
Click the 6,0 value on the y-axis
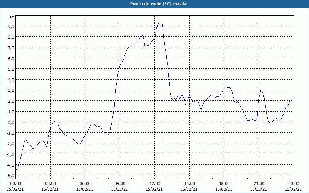(11, 58)
